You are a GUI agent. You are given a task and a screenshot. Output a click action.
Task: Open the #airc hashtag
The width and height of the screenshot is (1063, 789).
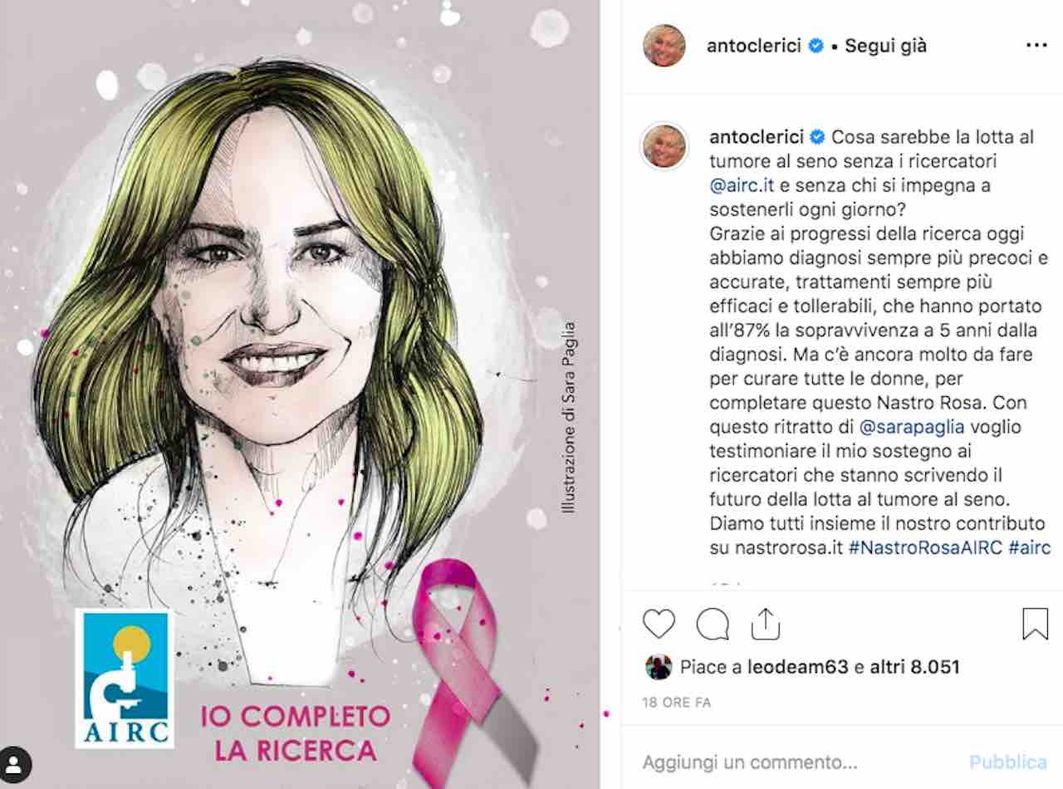(x=1030, y=547)
